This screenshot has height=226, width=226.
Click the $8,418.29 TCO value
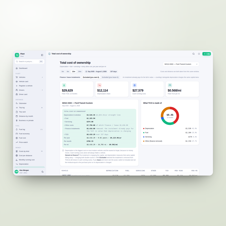coord(91,134)
